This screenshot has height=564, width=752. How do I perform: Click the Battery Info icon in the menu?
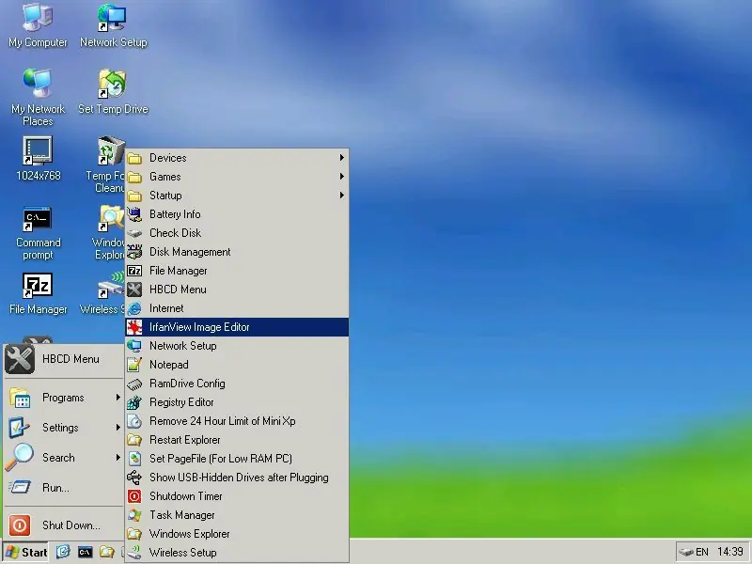134,214
